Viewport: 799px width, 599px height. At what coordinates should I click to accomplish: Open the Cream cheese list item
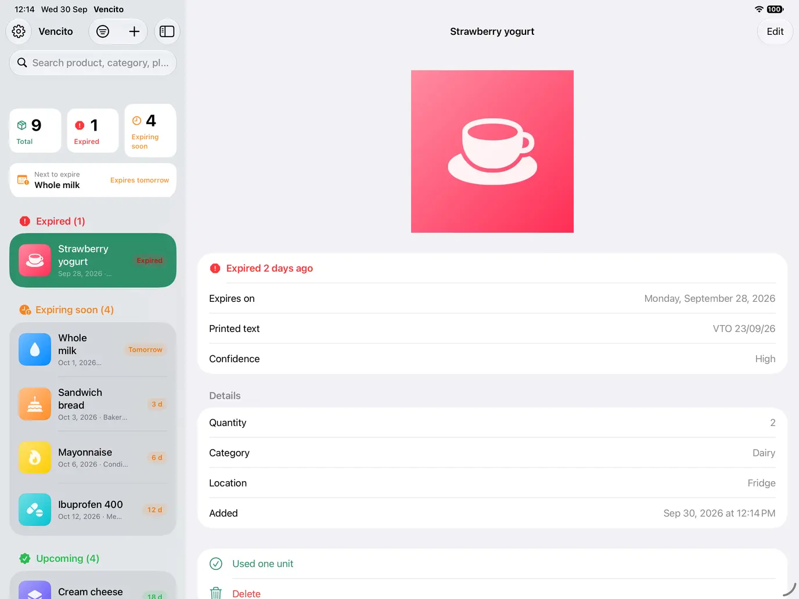pos(93,586)
